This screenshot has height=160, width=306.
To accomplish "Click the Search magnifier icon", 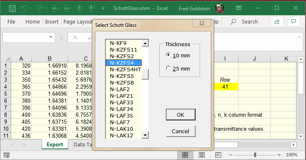I will click(x=233, y=21).
